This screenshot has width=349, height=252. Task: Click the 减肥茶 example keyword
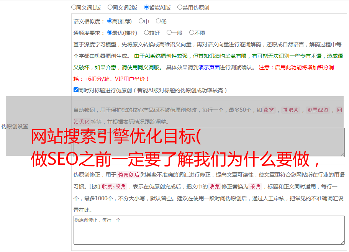[x=291, y=110]
